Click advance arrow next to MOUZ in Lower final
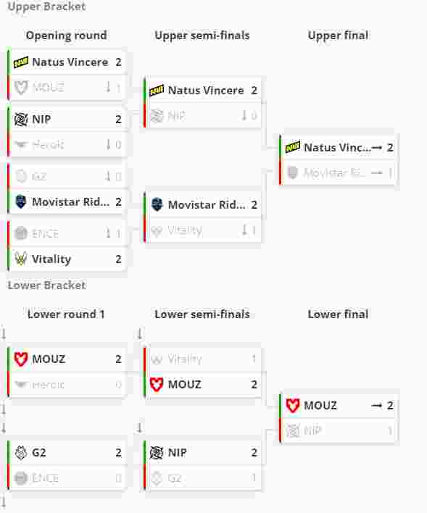Image resolution: width=427 pixels, height=513 pixels. tap(376, 406)
